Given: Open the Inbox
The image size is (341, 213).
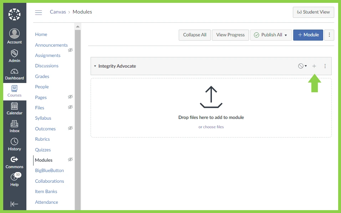Looking at the screenshot, I should (14, 126).
